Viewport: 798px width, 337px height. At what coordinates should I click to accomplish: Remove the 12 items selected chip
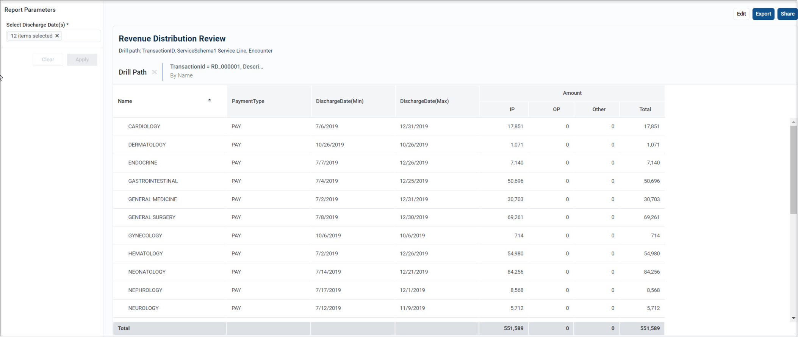[x=57, y=36]
